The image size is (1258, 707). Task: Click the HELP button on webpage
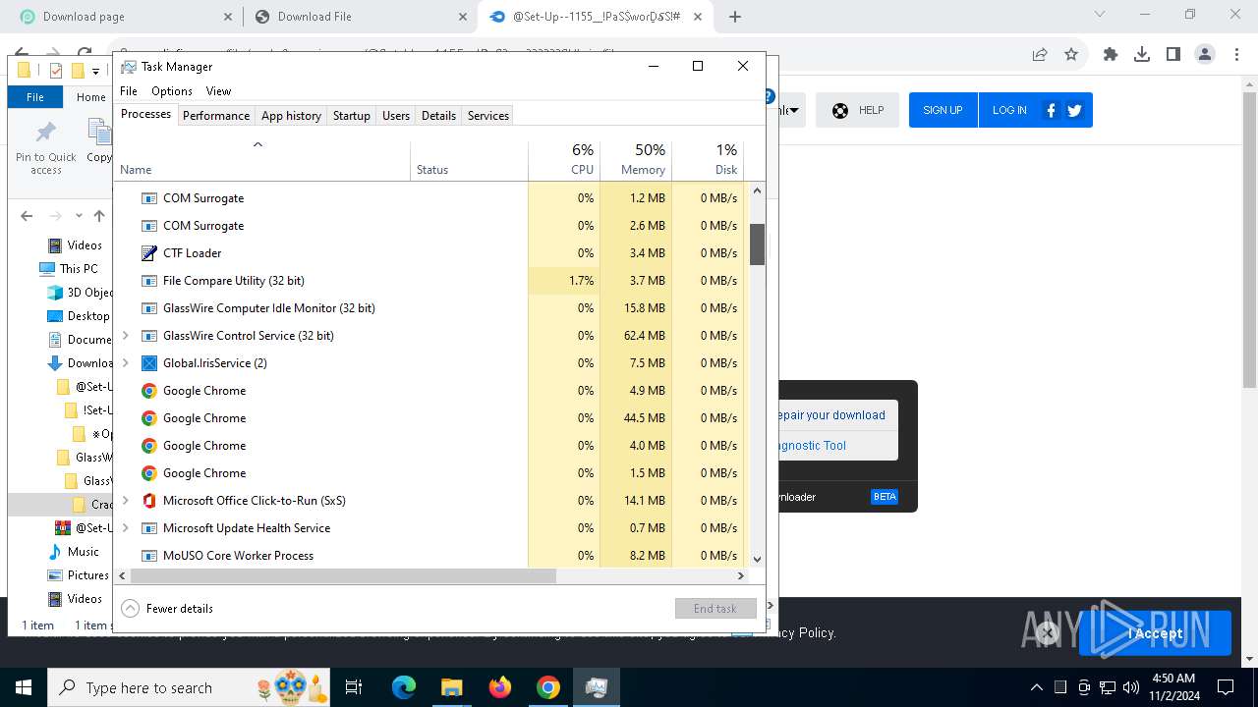tap(858, 110)
